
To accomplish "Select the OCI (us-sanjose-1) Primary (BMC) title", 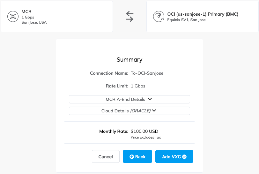I will point(203,14).
